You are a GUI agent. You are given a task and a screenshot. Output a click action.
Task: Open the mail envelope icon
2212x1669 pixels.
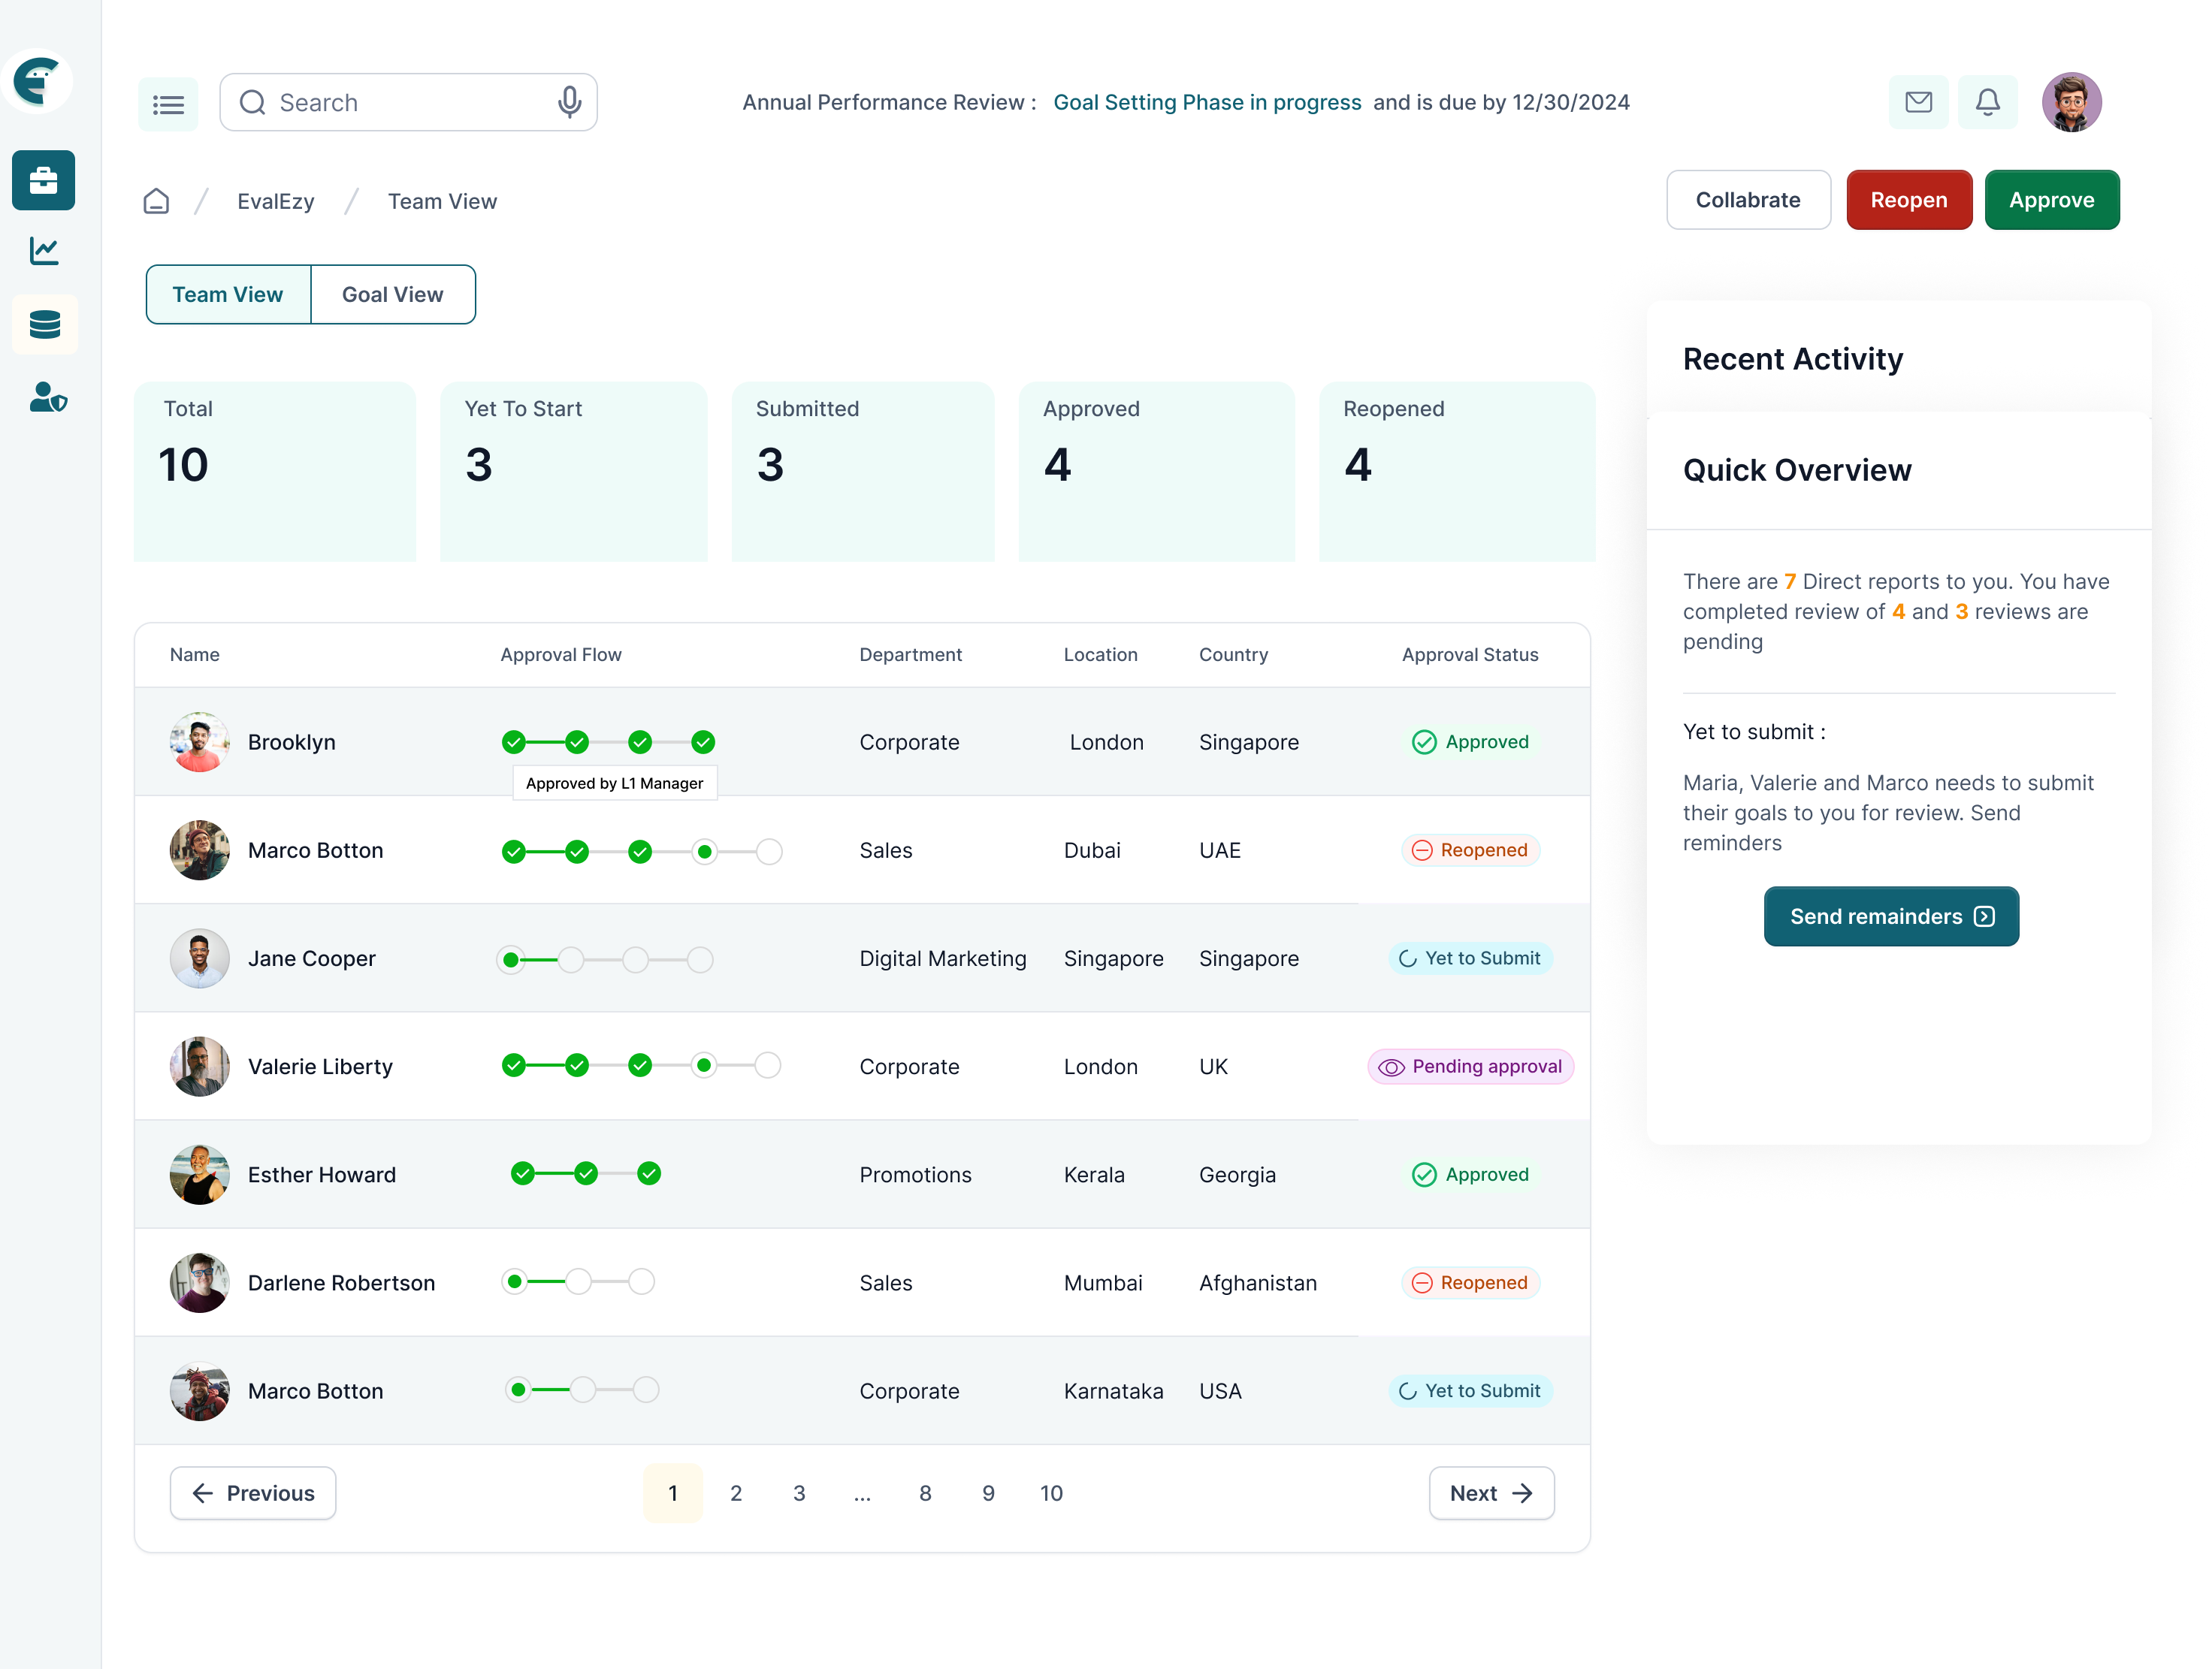(1918, 102)
